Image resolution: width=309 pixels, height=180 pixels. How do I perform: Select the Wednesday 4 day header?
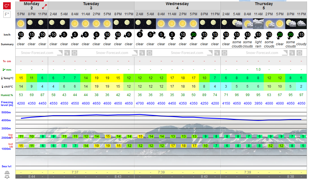click(177, 6)
